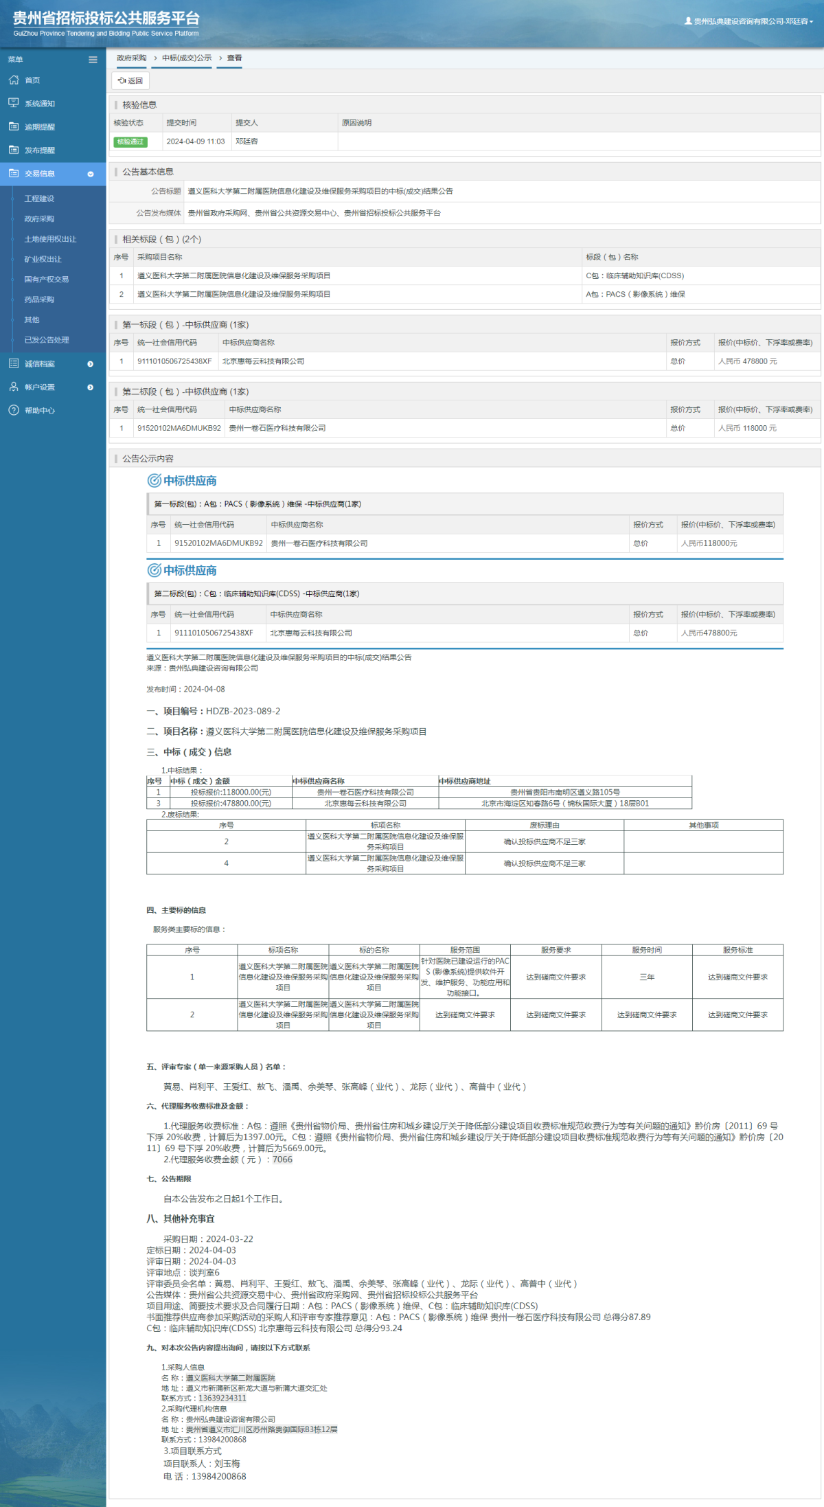Screen dimensions: 824x1507
Task: Click purchaser phone number 13639234311
Action: [222, 1398]
